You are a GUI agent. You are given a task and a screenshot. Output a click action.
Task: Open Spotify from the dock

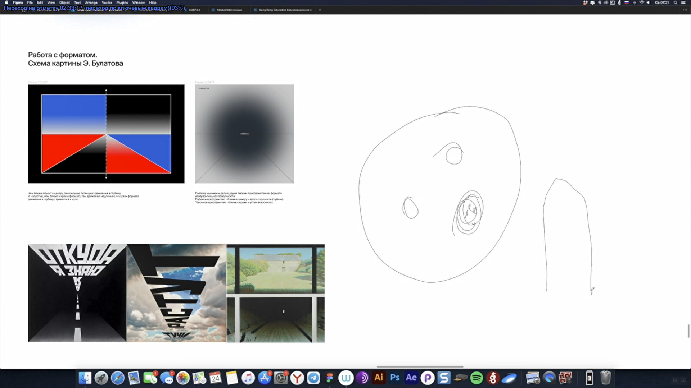(x=477, y=378)
